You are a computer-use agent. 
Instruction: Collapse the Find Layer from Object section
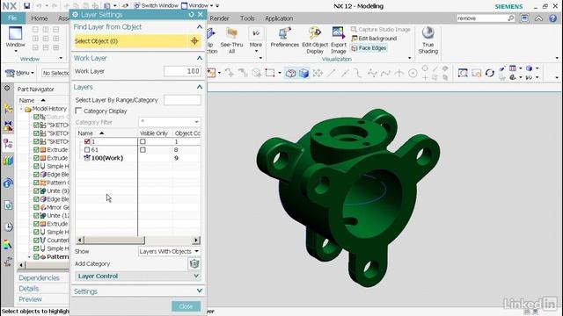(x=200, y=27)
